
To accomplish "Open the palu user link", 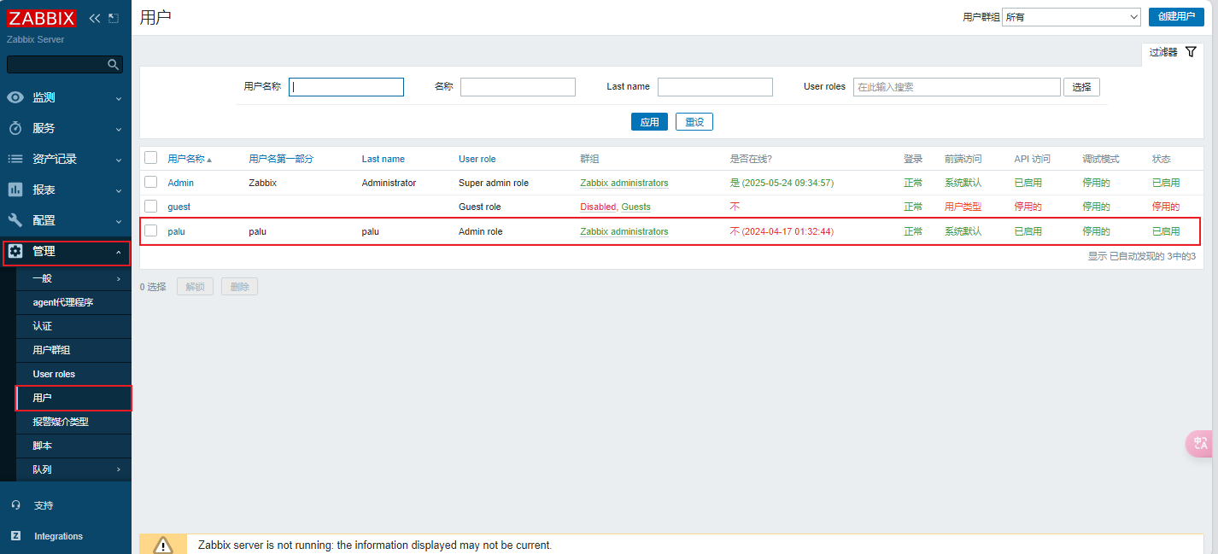I will (x=176, y=231).
